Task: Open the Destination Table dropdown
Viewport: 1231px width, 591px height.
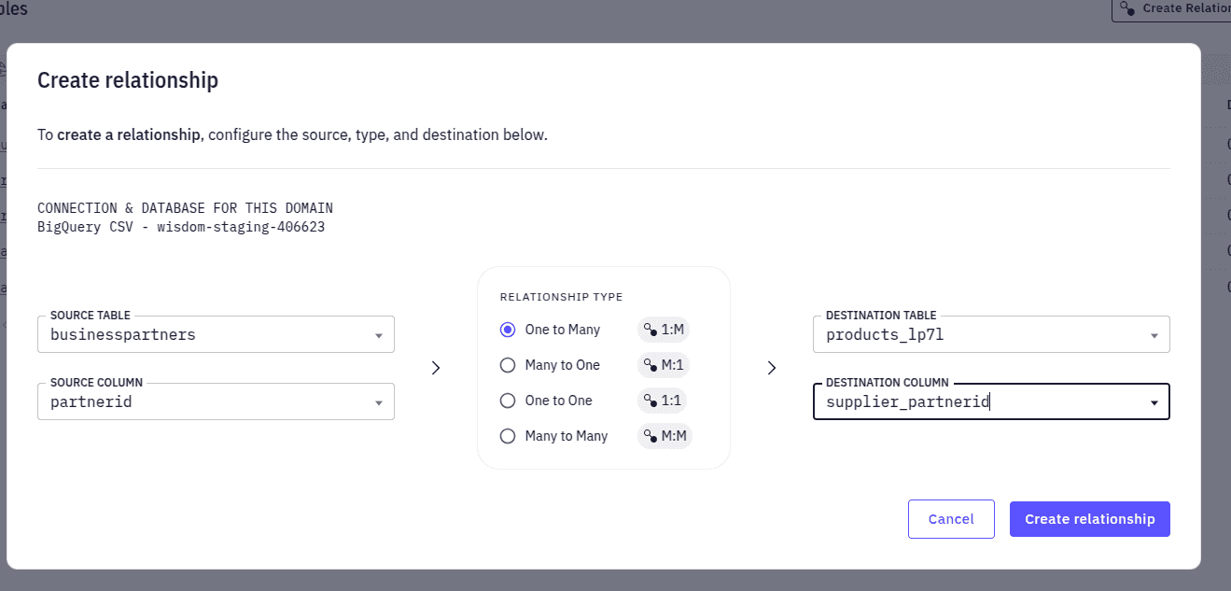Action: (x=1154, y=334)
